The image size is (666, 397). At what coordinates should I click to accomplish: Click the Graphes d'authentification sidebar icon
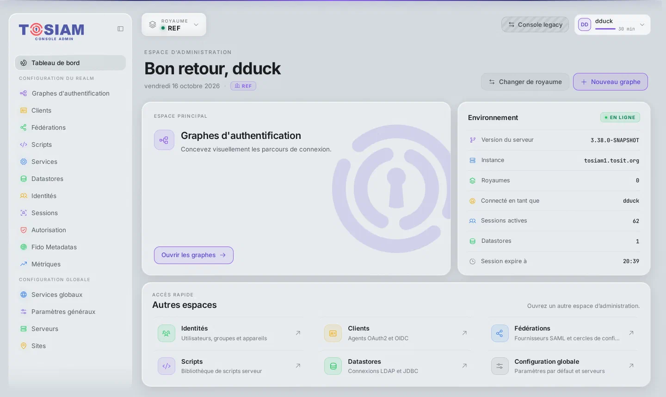[24, 93]
